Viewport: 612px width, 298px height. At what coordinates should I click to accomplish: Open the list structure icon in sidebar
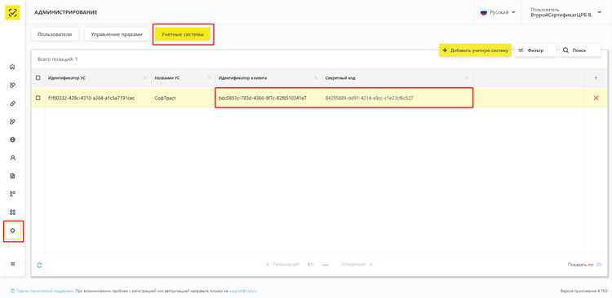point(12,194)
